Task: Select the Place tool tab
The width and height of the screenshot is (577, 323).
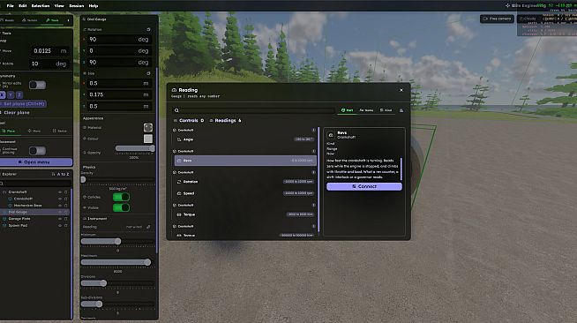Action: click(9, 131)
